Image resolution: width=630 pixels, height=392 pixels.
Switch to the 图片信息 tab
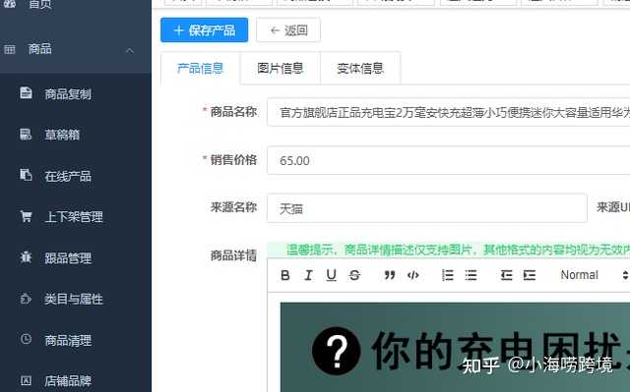pyautogui.click(x=280, y=69)
